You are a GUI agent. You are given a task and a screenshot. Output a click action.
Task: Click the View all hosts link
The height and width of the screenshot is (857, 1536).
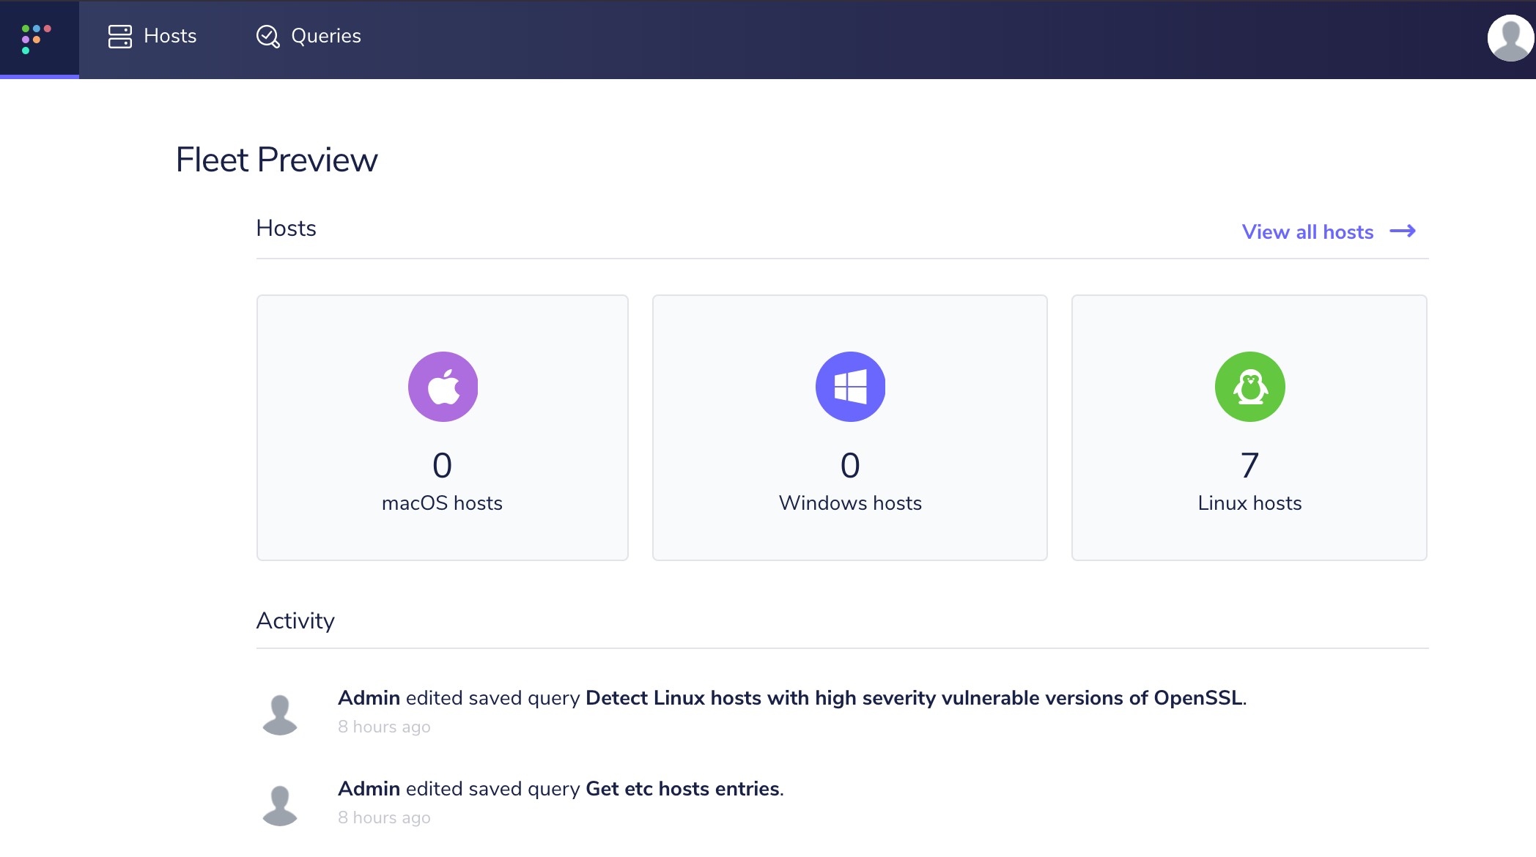tap(1307, 231)
